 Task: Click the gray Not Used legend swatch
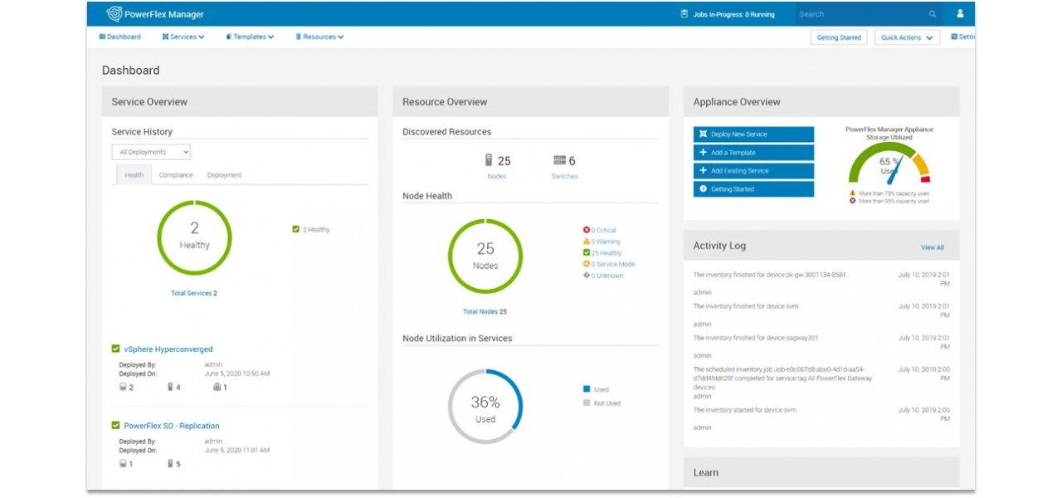(587, 403)
